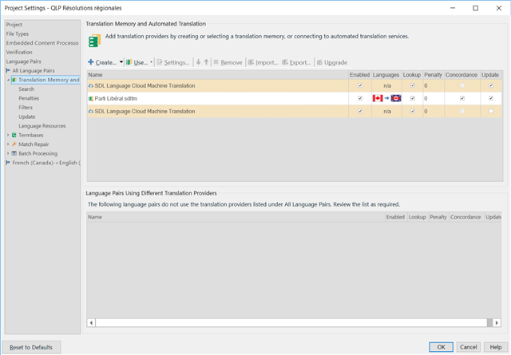Open File Types settings in sidebar
This screenshot has height=355, width=511.
point(18,34)
